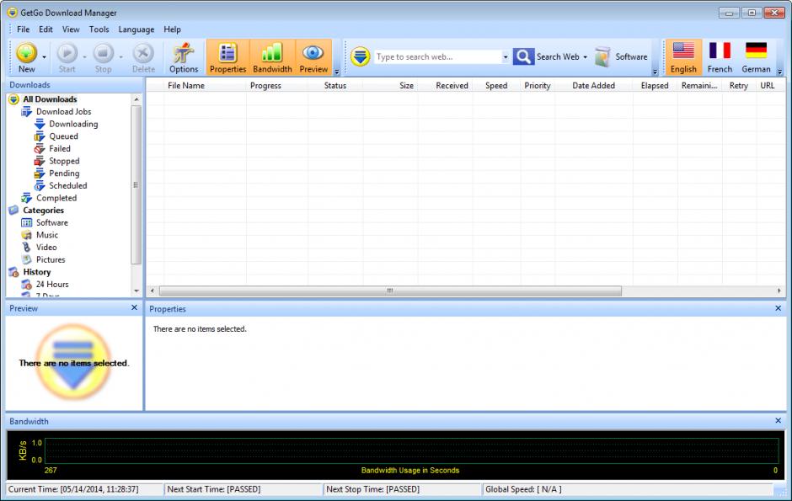
Task: Open the dropdown arrow next to Stop
Action: (120, 57)
